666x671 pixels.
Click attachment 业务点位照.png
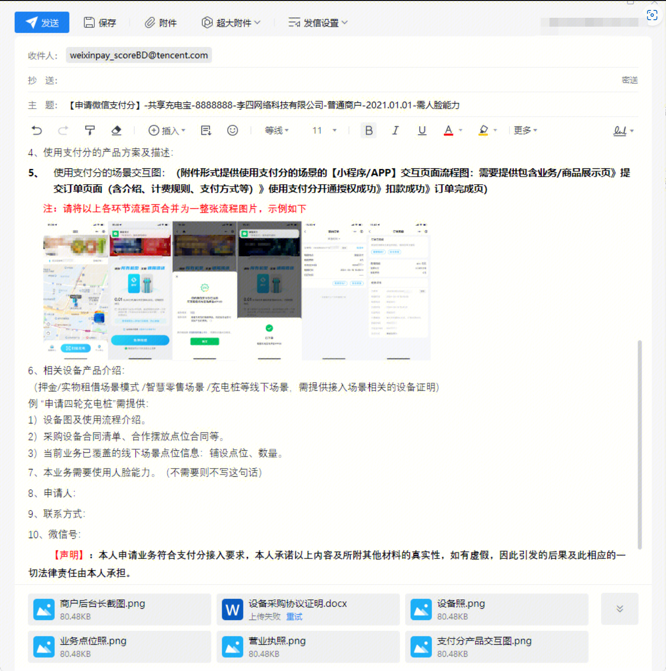tap(119, 647)
